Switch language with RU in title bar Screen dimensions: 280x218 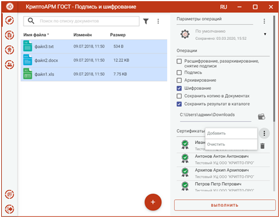(224, 7)
